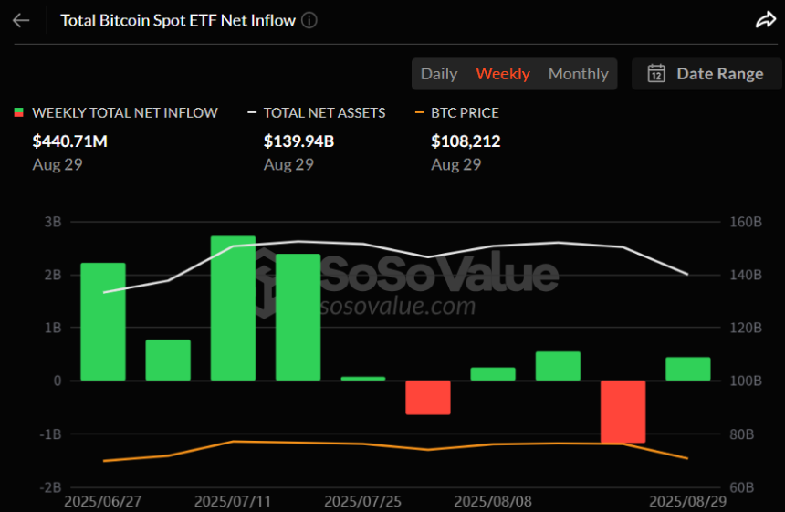This screenshot has height=512, width=785.
Task: Click the green/red inflow legend color swatch
Action: [x=18, y=113]
